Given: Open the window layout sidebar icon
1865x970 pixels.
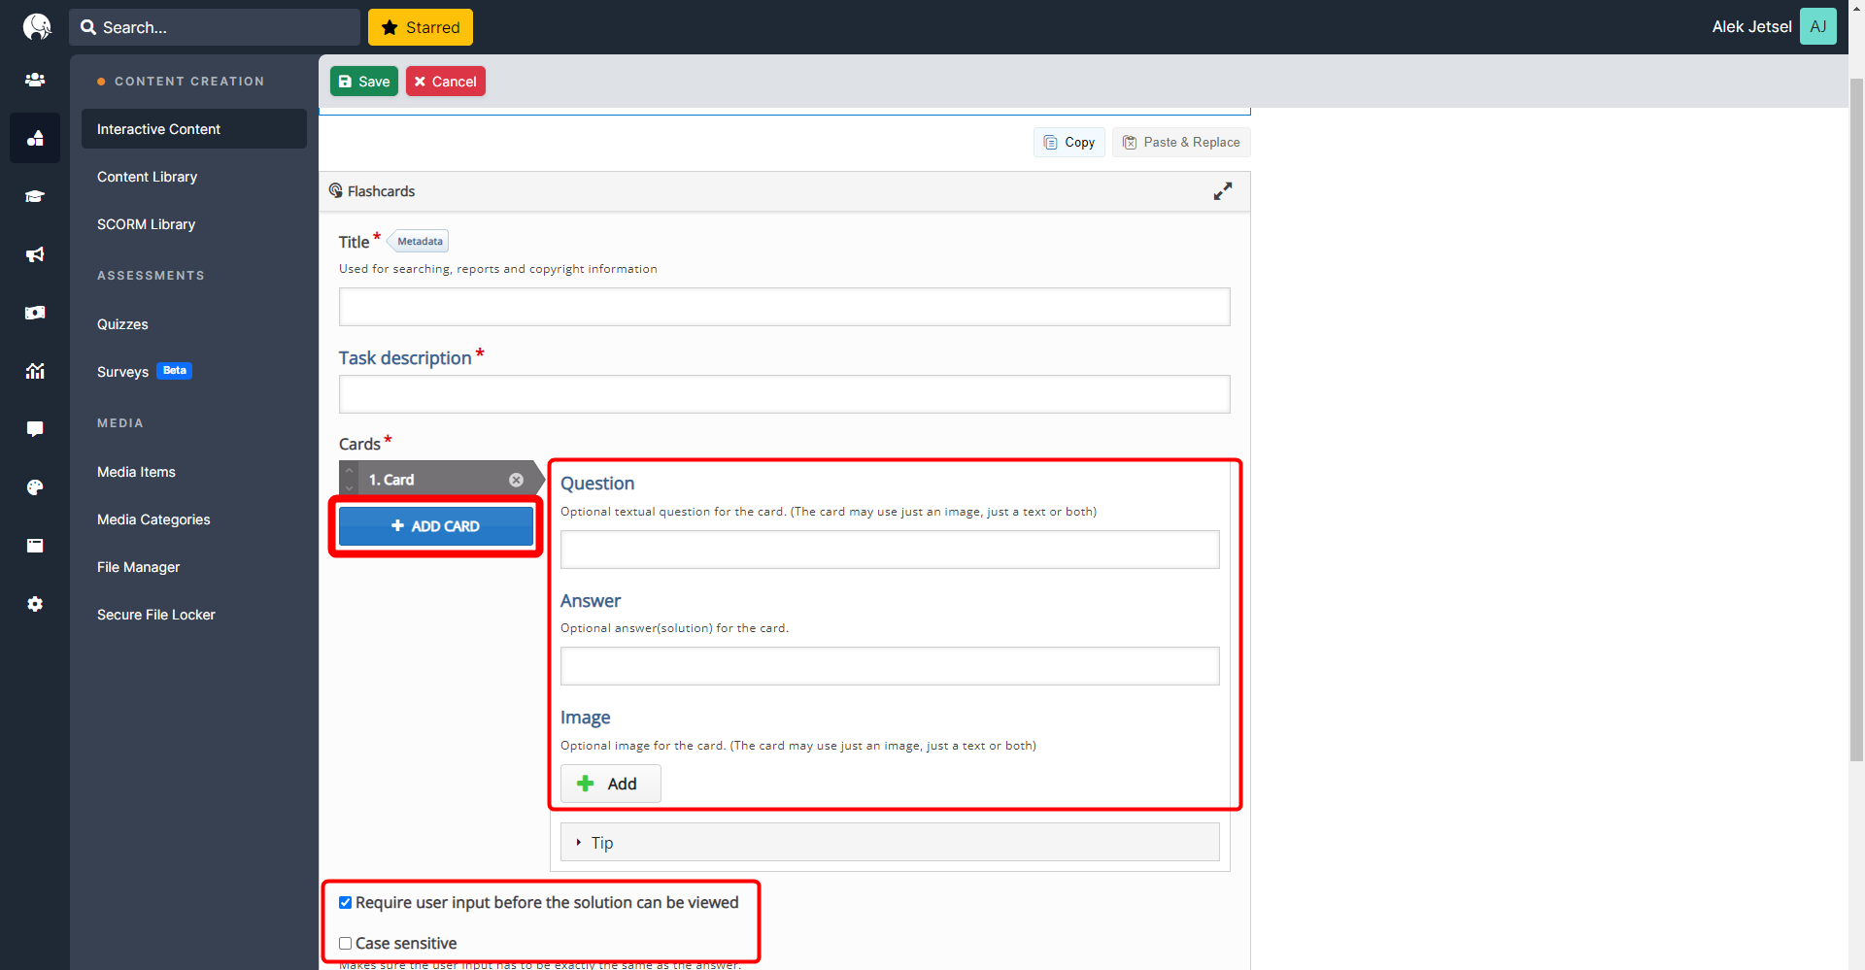Looking at the screenshot, I should point(35,546).
